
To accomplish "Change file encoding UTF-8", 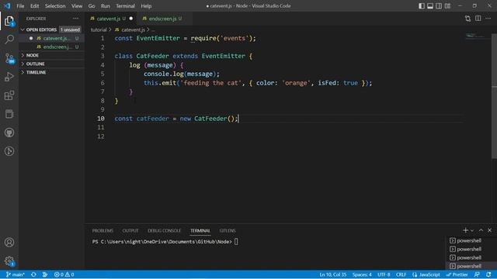I will click(x=384, y=274).
